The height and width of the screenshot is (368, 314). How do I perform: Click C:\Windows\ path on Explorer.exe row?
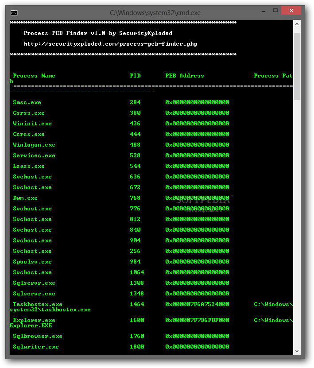[x=273, y=320]
